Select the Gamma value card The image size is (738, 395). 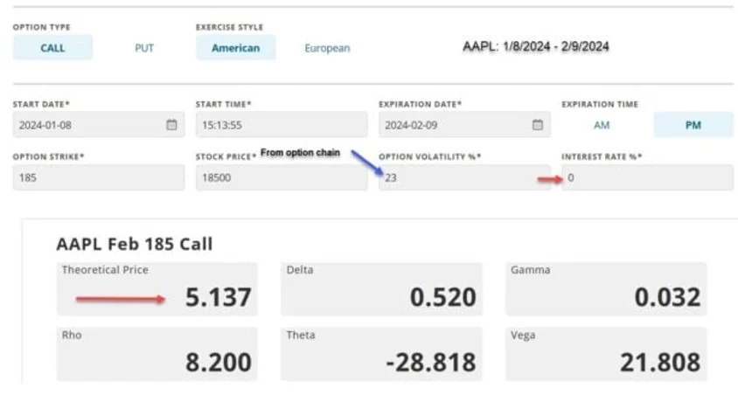pyautogui.click(x=606, y=288)
